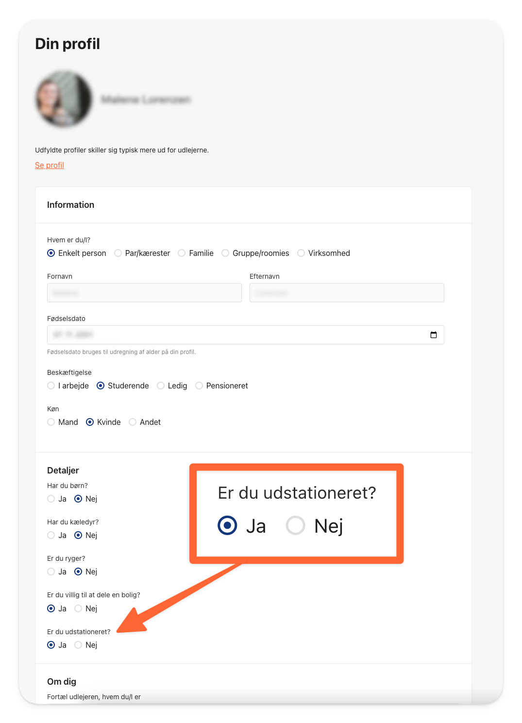522x723 pixels.
Task: Select small Nej under Er du udstationeret?
Action: [78, 645]
